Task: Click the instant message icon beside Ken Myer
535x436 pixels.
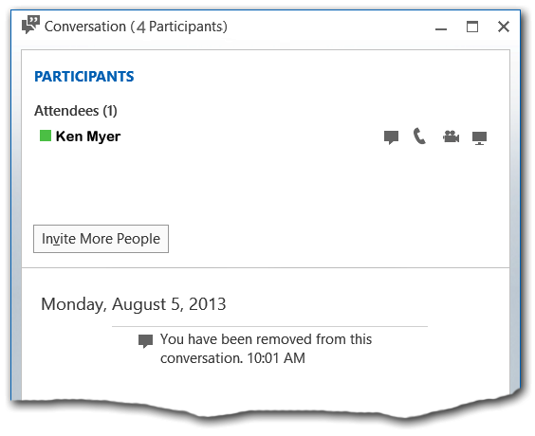Action: click(x=391, y=137)
